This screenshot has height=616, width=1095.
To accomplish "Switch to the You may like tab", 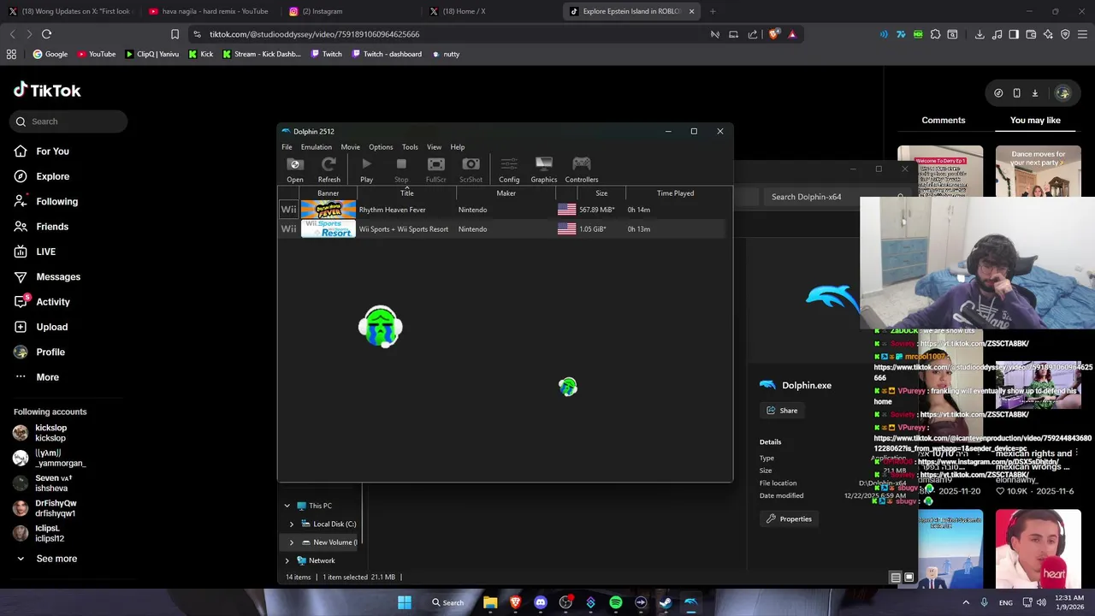I will tap(1035, 121).
